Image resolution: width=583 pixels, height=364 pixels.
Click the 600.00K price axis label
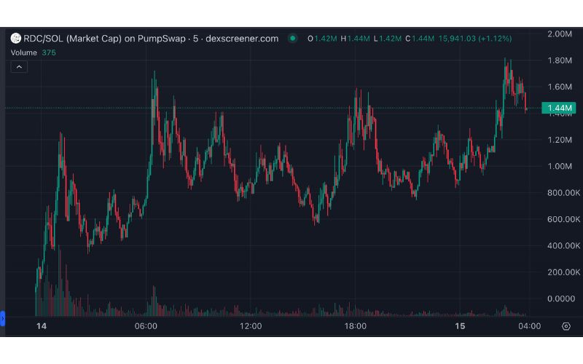pos(563,219)
